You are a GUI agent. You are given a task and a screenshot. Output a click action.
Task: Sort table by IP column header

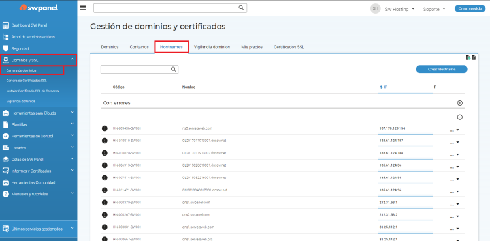click(384, 87)
